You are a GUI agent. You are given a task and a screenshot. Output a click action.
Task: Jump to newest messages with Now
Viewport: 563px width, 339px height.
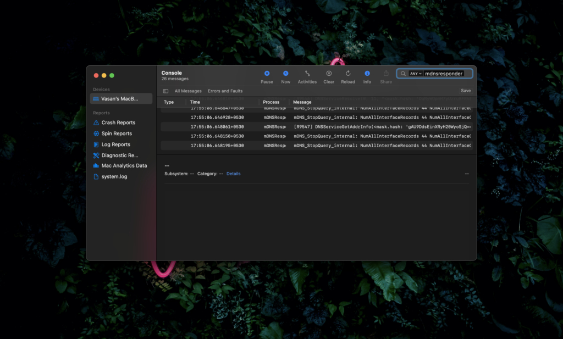click(285, 77)
